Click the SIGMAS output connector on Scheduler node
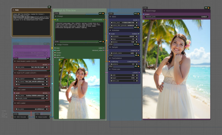The image size is (222, 135). pyautogui.click(x=139, y=34)
